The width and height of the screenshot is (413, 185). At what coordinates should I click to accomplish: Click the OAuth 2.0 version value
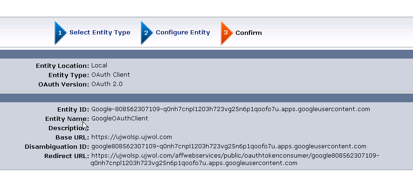(107, 84)
